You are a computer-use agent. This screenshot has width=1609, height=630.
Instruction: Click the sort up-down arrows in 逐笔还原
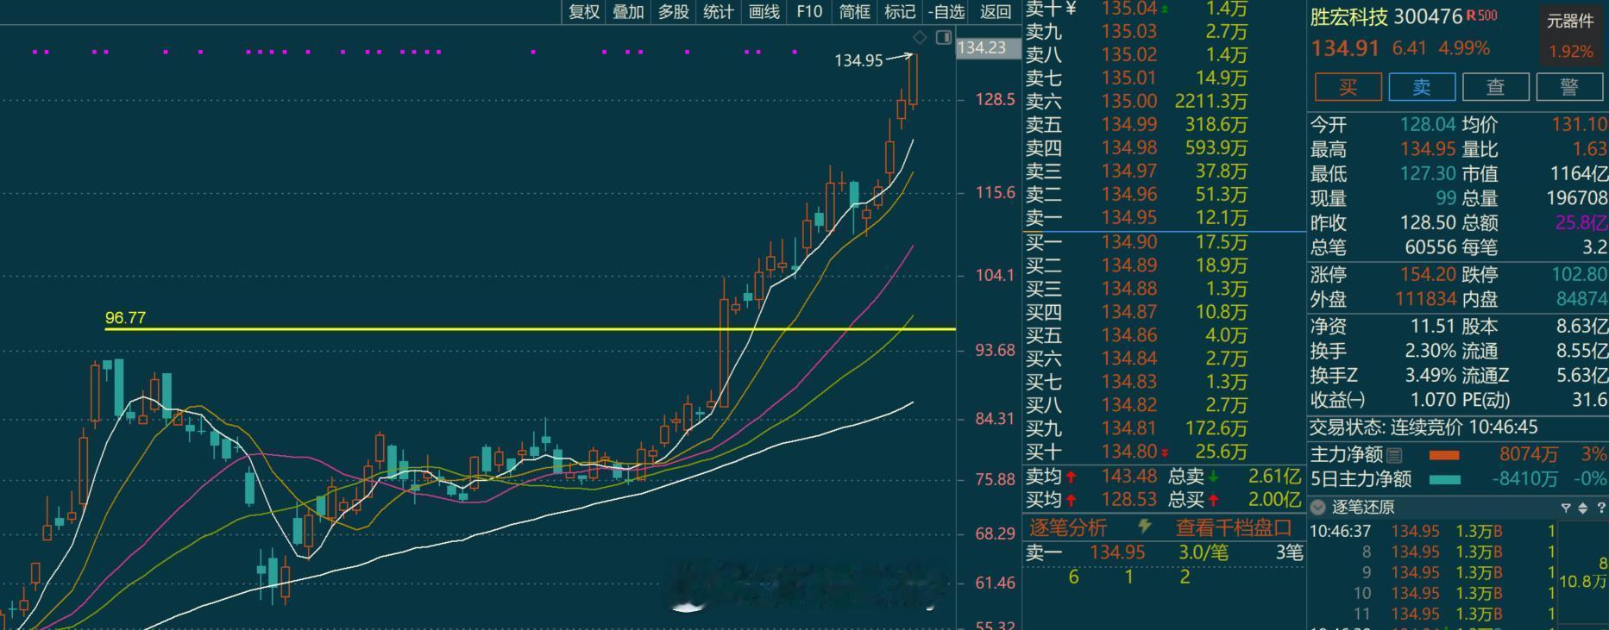1583,508
